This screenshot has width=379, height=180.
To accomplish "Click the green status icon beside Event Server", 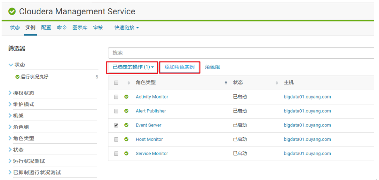I will pyautogui.click(x=126, y=125).
